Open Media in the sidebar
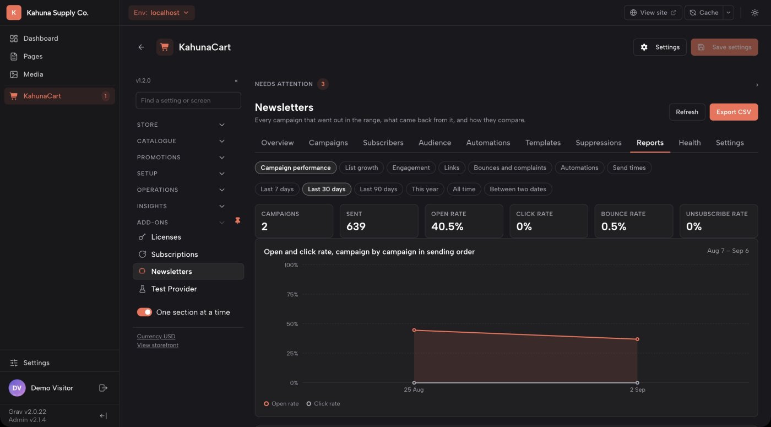This screenshot has width=771, height=427. click(x=59, y=74)
